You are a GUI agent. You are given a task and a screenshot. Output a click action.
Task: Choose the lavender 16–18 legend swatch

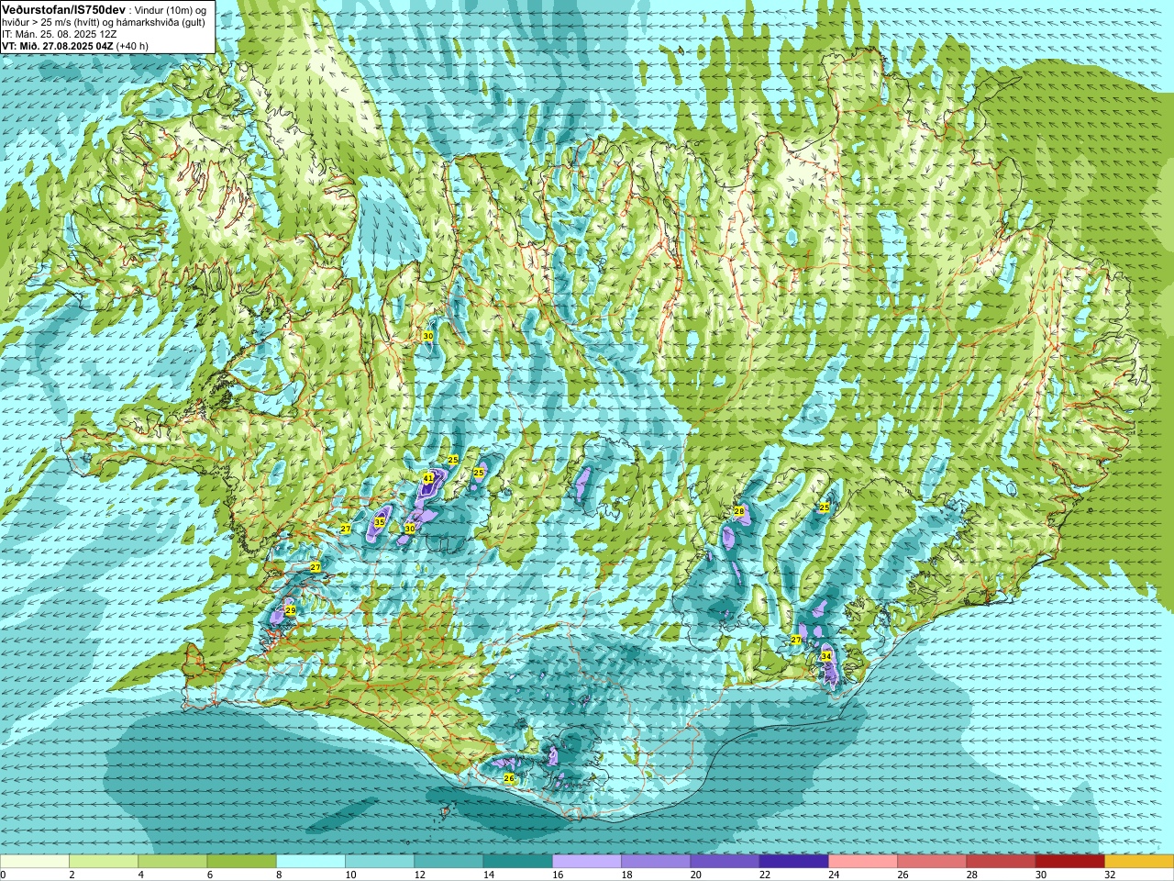(587, 862)
